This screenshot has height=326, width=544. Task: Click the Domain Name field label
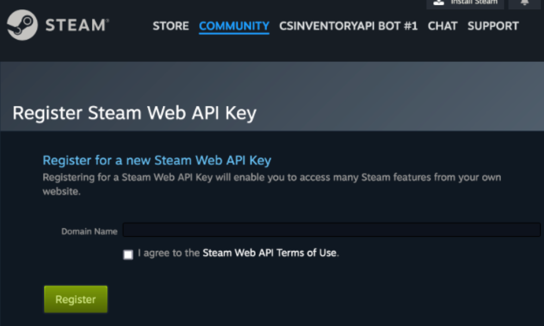click(89, 231)
